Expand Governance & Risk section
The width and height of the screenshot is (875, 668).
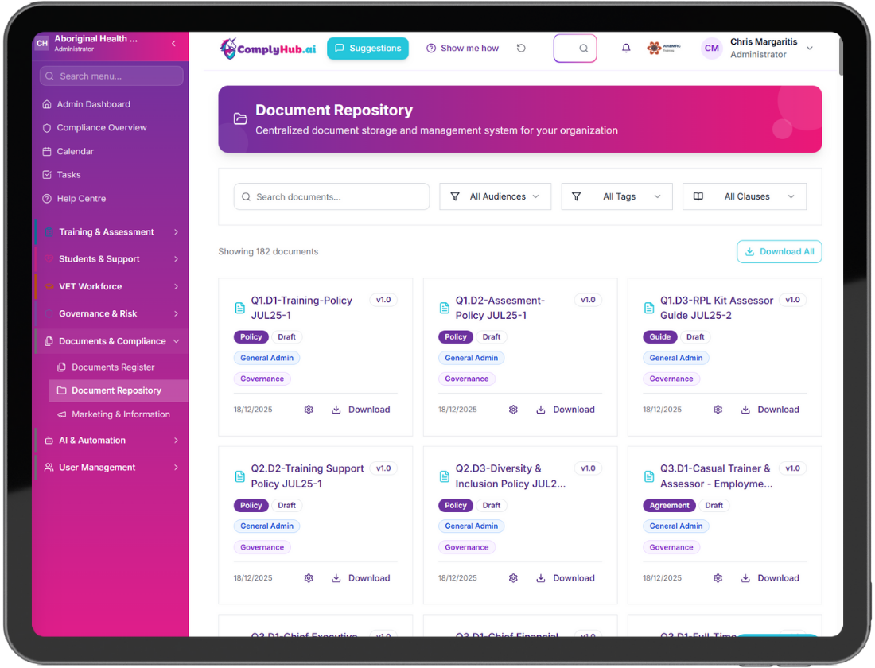coord(111,313)
